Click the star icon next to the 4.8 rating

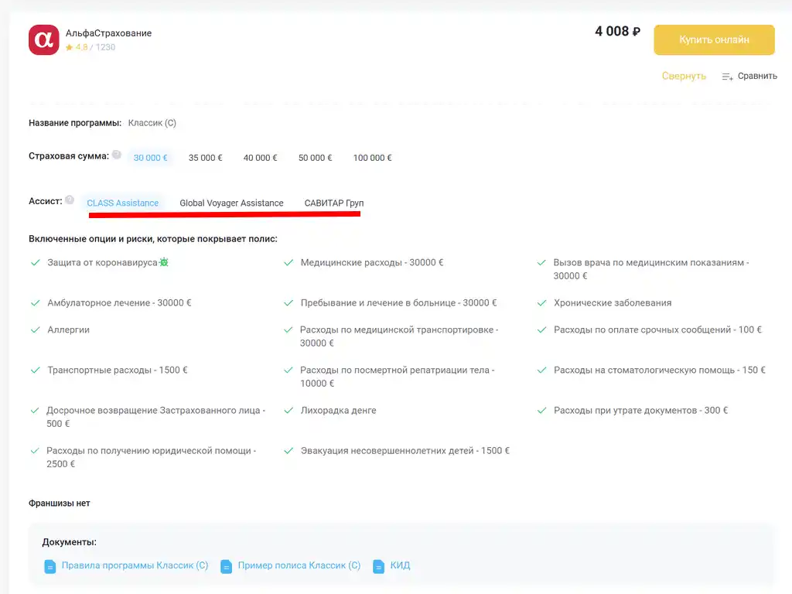coord(70,46)
